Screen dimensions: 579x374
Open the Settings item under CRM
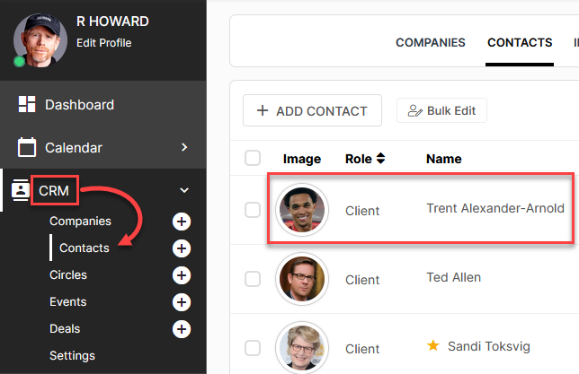coord(72,355)
